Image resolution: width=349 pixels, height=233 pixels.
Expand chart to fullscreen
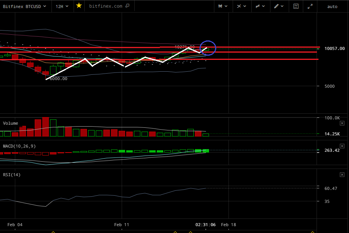click(310, 6)
